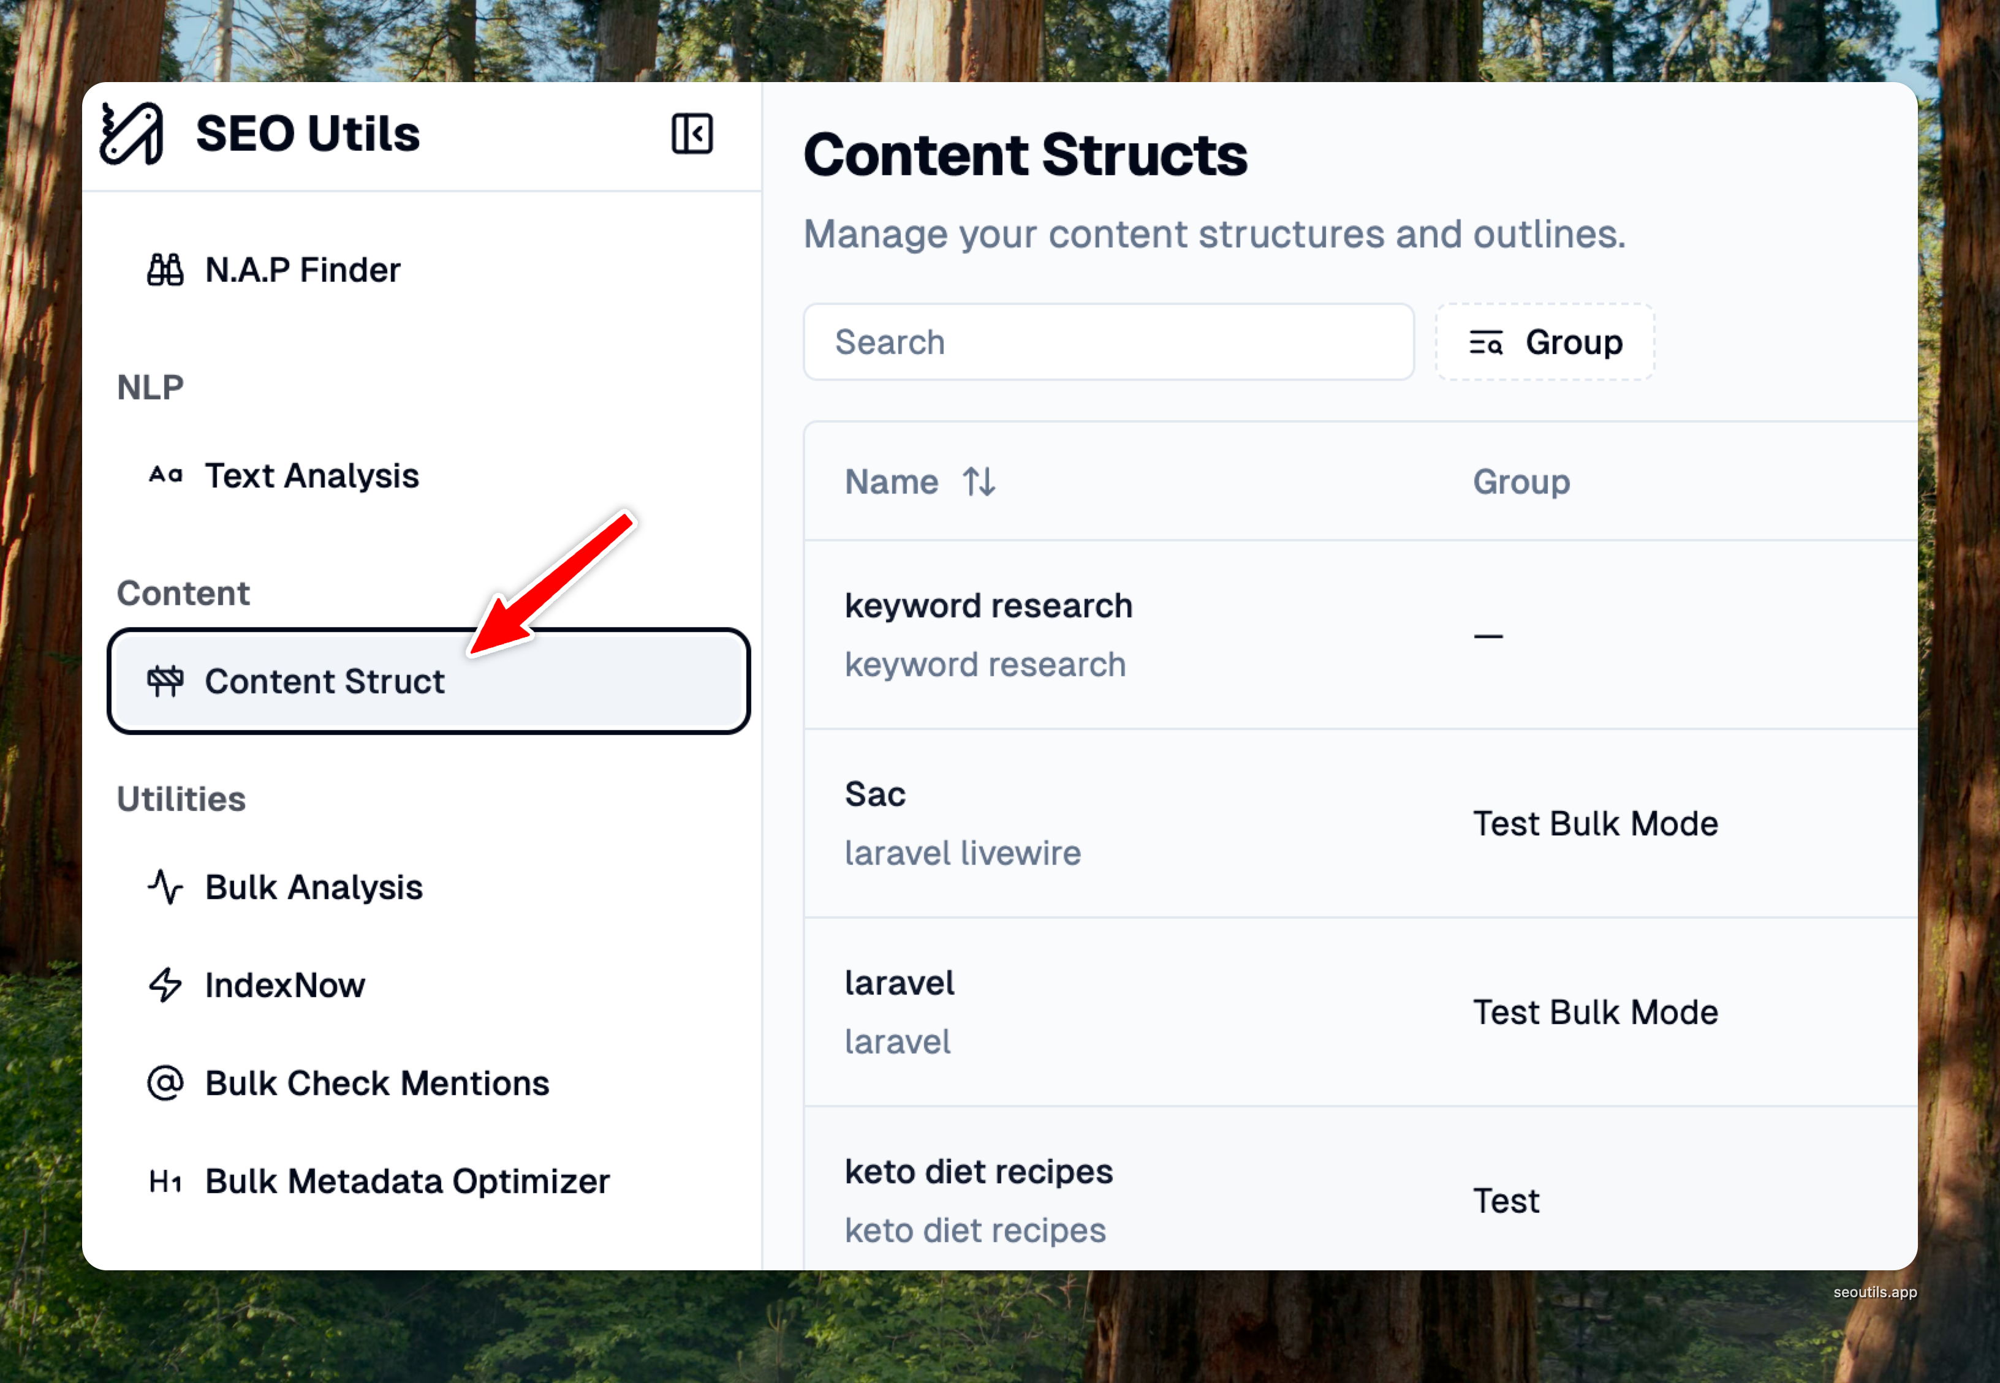Image resolution: width=2000 pixels, height=1383 pixels.
Task: Click the N.A.P Finder binoculars icon
Action: pos(165,270)
